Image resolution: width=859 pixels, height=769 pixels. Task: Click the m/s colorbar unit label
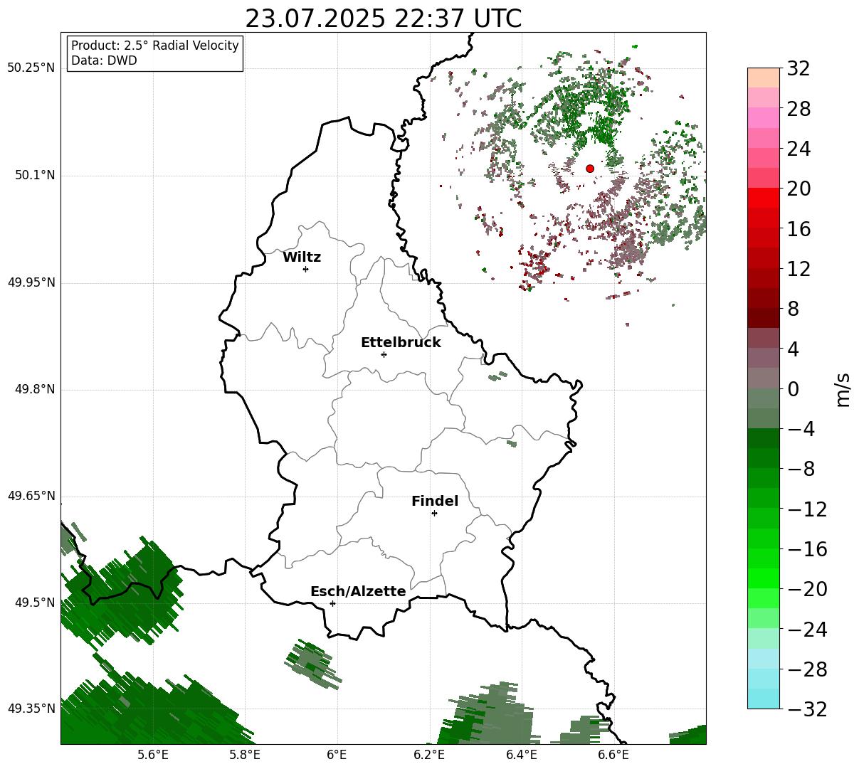[843, 389]
